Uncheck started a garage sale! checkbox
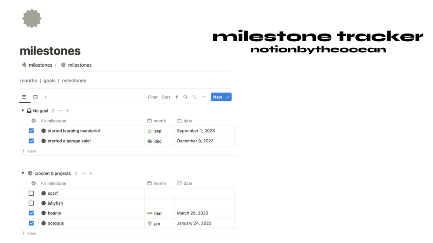This screenshot has width=433, height=243. [31, 141]
